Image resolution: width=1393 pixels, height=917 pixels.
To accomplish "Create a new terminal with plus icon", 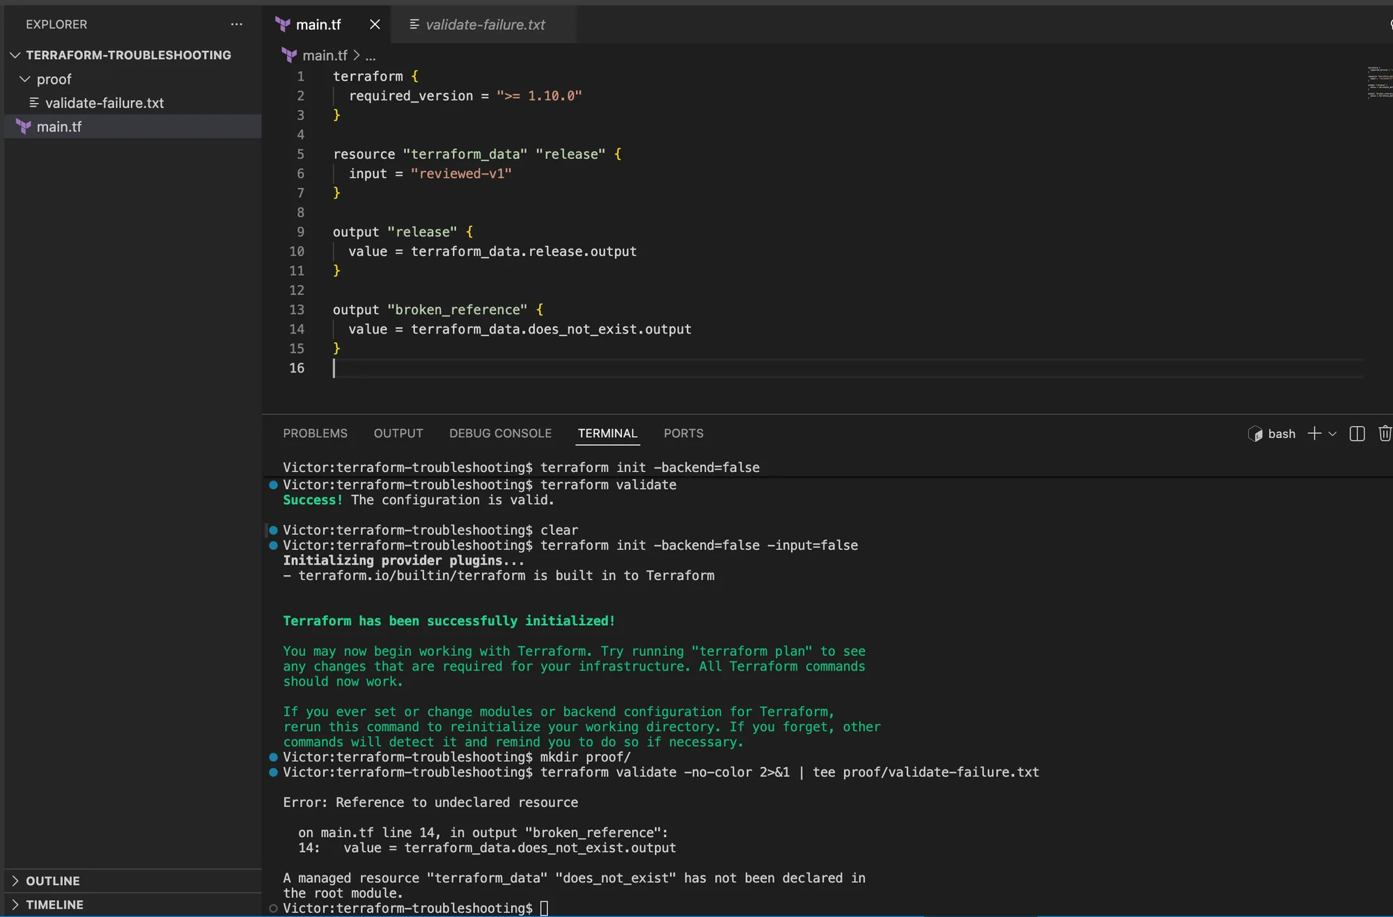I will (x=1314, y=433).
